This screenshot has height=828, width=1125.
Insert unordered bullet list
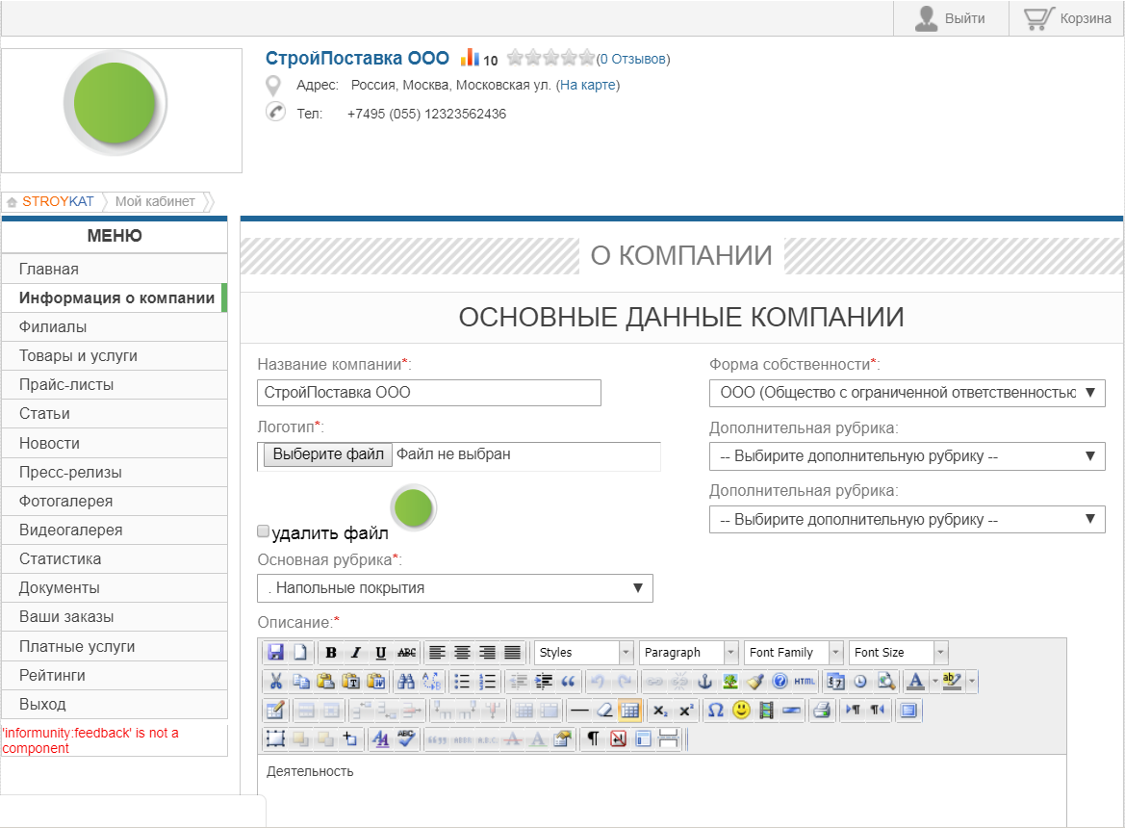462,682
